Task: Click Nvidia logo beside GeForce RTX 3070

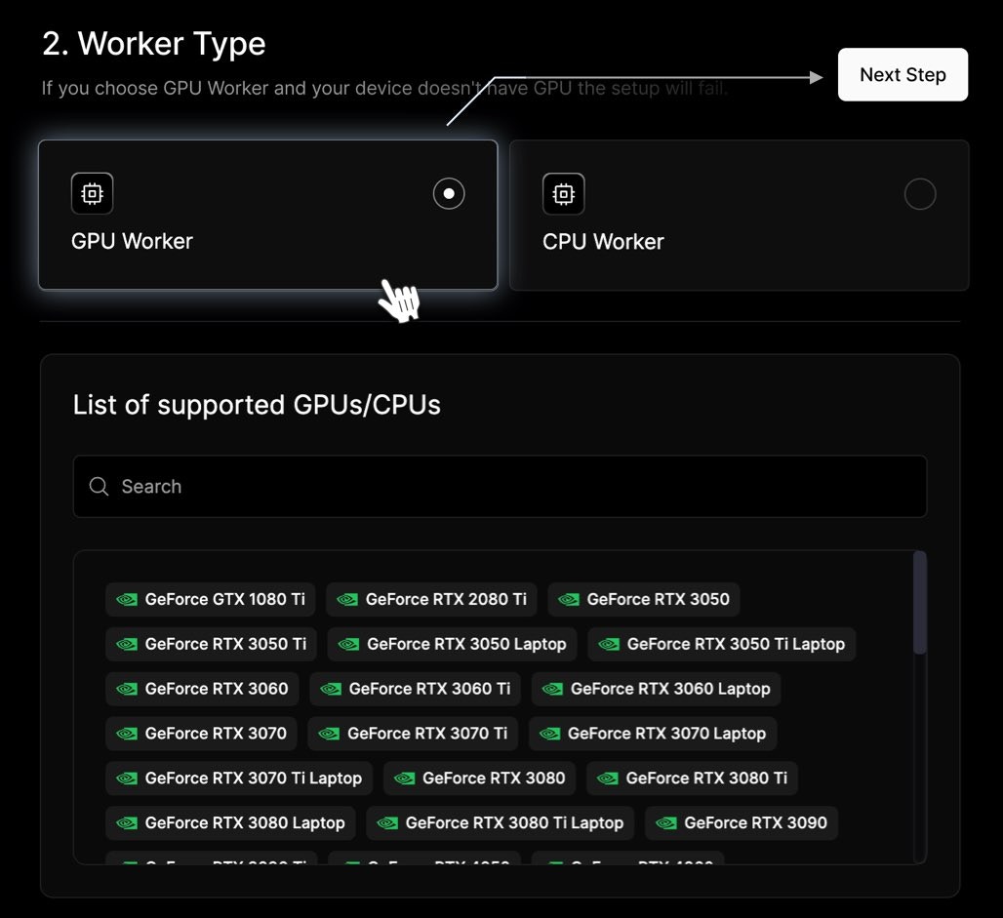Action: (127, 734)
